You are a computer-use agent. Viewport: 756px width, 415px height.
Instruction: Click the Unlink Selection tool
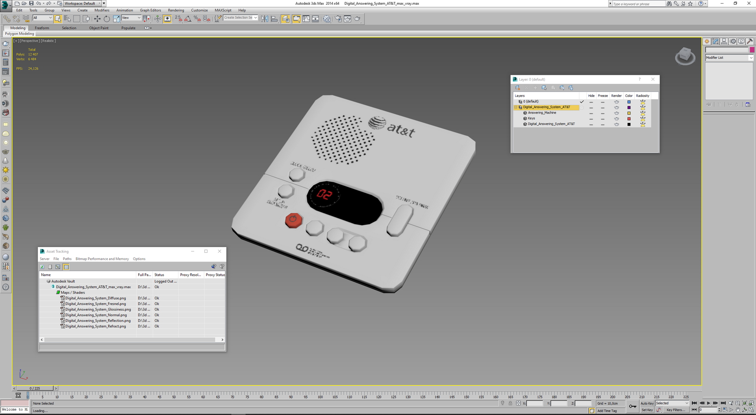point(16,19)
